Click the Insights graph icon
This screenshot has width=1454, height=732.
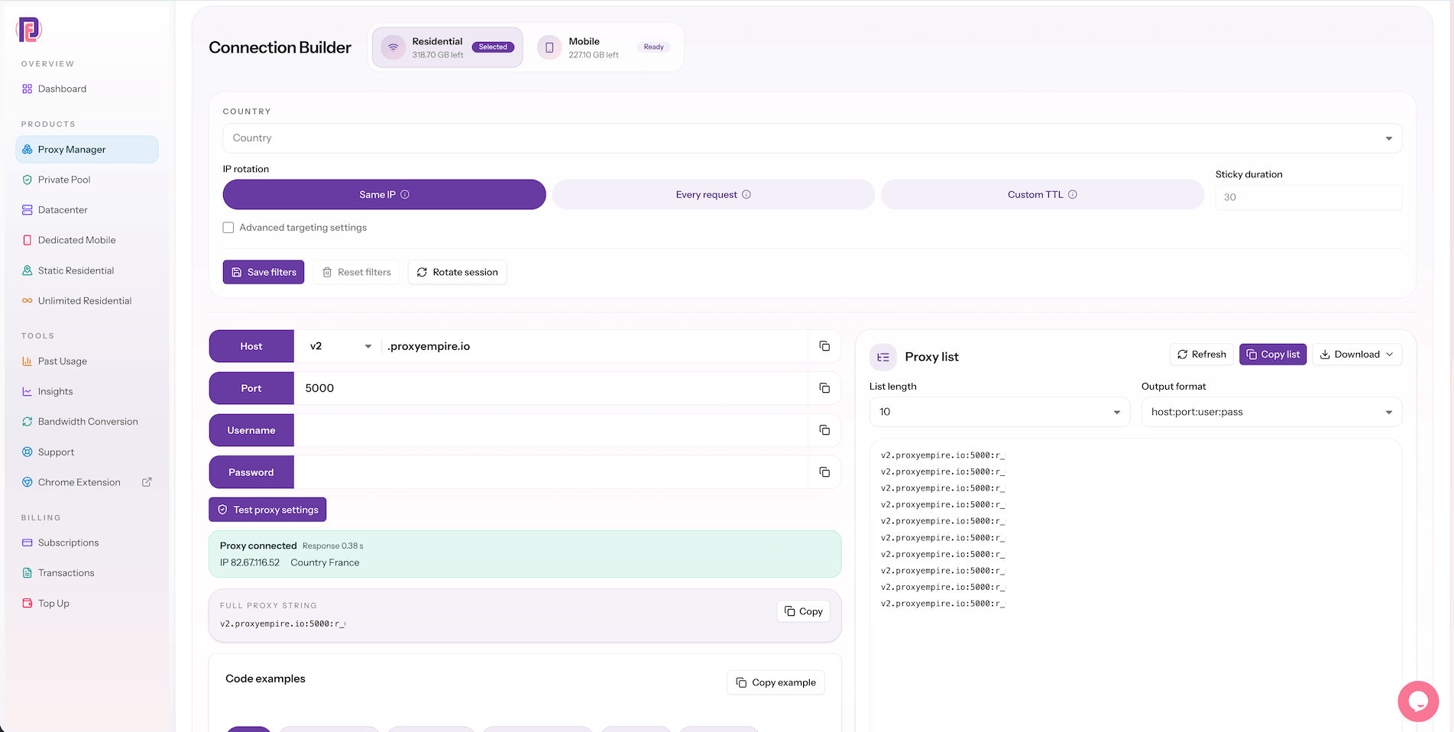28,391
